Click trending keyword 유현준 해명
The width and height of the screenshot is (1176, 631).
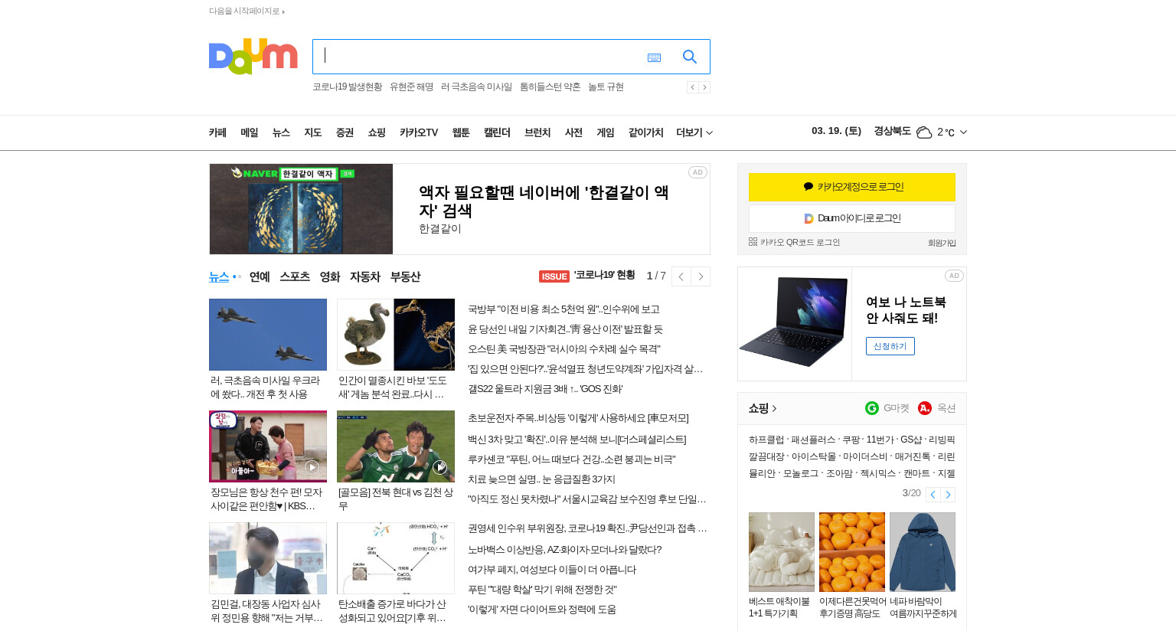[411, 87]
